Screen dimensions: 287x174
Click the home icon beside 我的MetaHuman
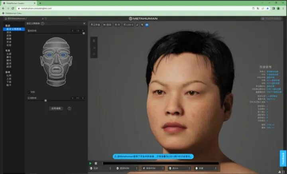click(6, 18)
